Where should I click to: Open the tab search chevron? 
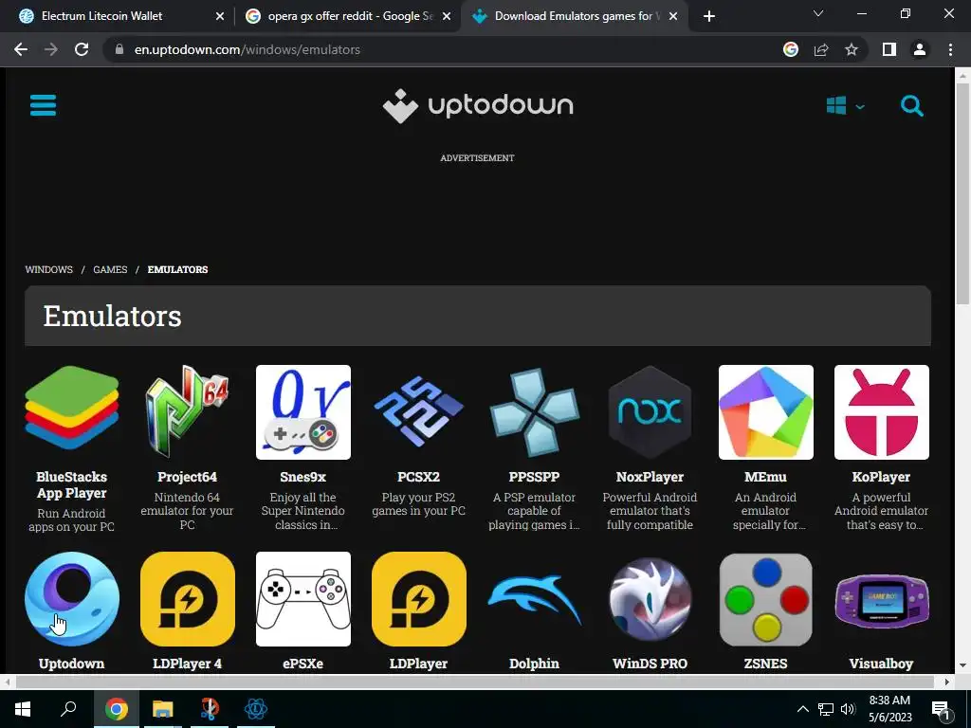coord(818,13)
